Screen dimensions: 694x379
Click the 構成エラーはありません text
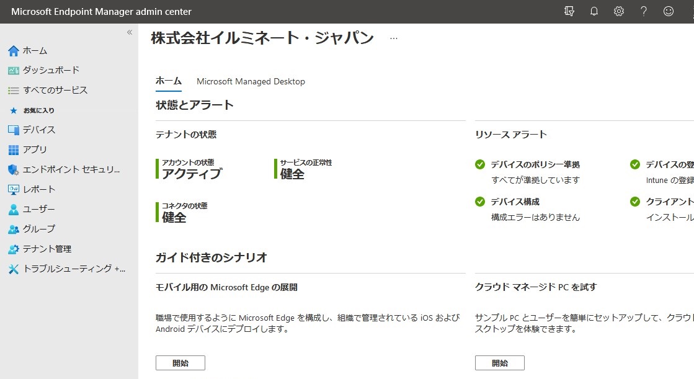(x=536, y=217)
